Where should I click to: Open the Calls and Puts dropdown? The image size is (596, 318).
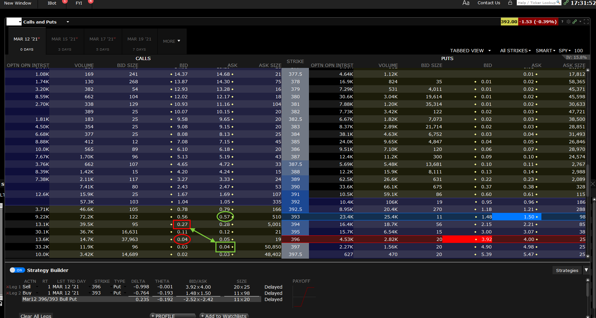(68, 22)
